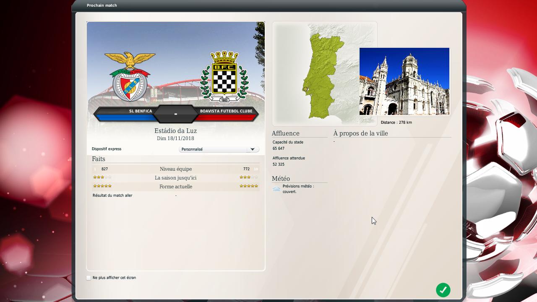Click the 'Affluence attendue' label

tap(289, 158)
